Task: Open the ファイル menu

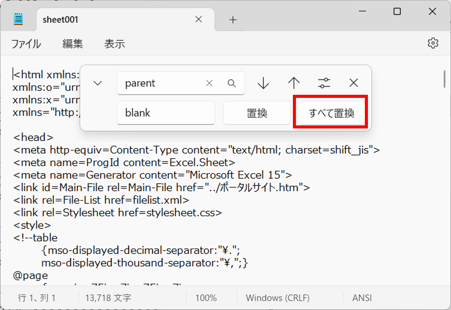Action: click(26, 44)
